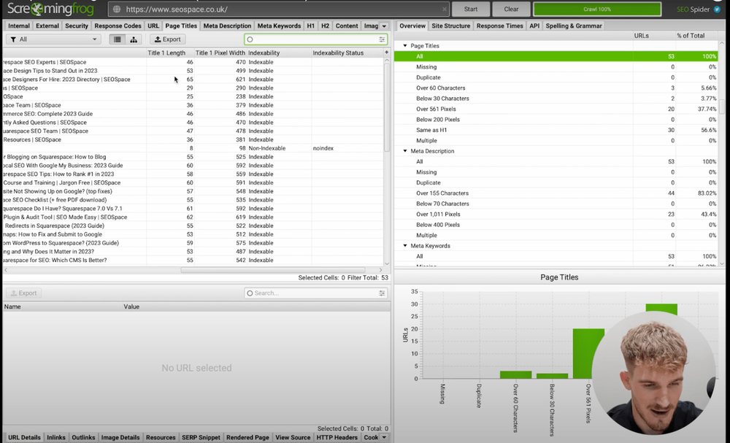
Task: Click the disabled lower Export button
Action: [24, 293]
